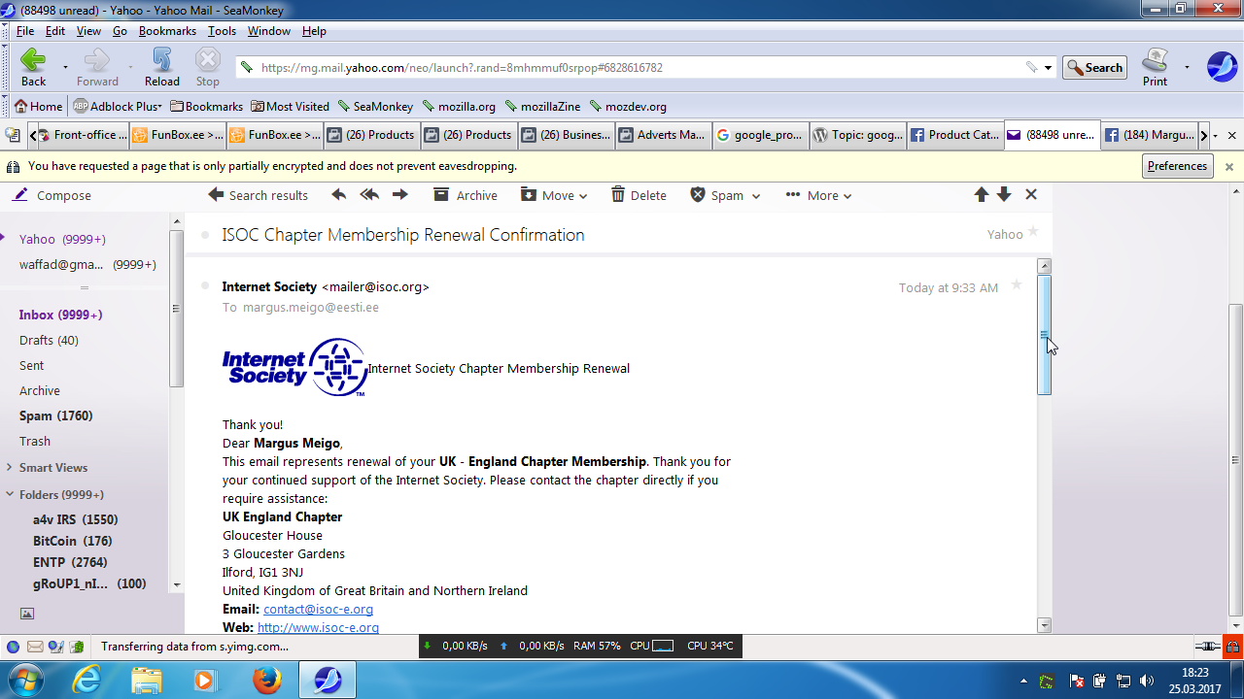Open the Windows Start menu
Screen dimensions: 1244x699
pos(24,680)
